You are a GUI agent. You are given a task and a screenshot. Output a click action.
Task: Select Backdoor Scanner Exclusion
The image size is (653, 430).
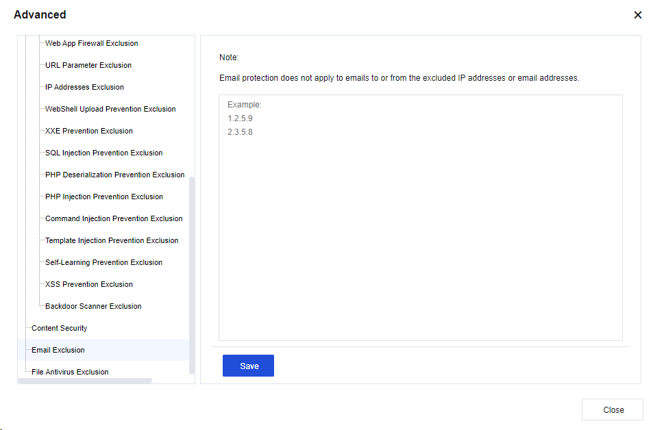93,306
